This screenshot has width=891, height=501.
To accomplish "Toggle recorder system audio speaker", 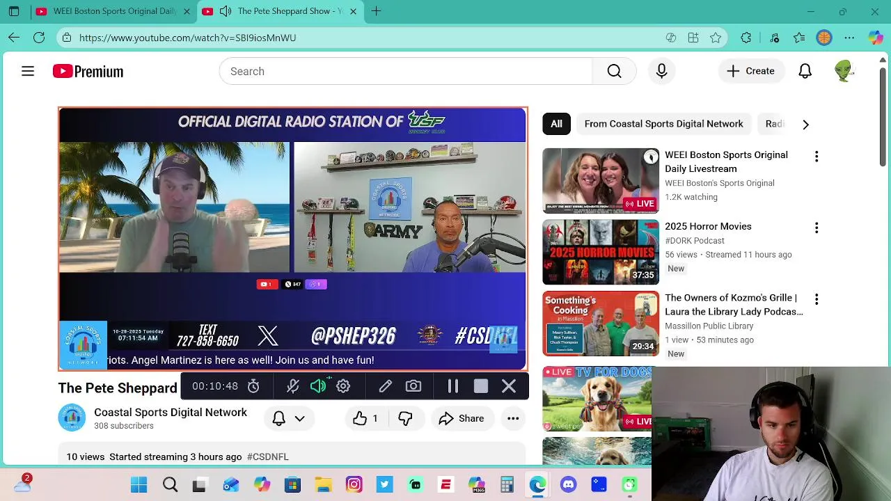I will 318,386.
